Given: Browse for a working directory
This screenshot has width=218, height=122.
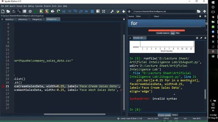Looking at the screenshot, I should [199, 11].
